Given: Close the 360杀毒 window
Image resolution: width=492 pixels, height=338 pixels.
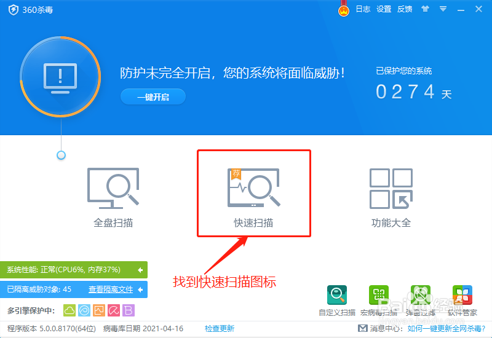Looking at the screenshot, I should tap(478, 9).
